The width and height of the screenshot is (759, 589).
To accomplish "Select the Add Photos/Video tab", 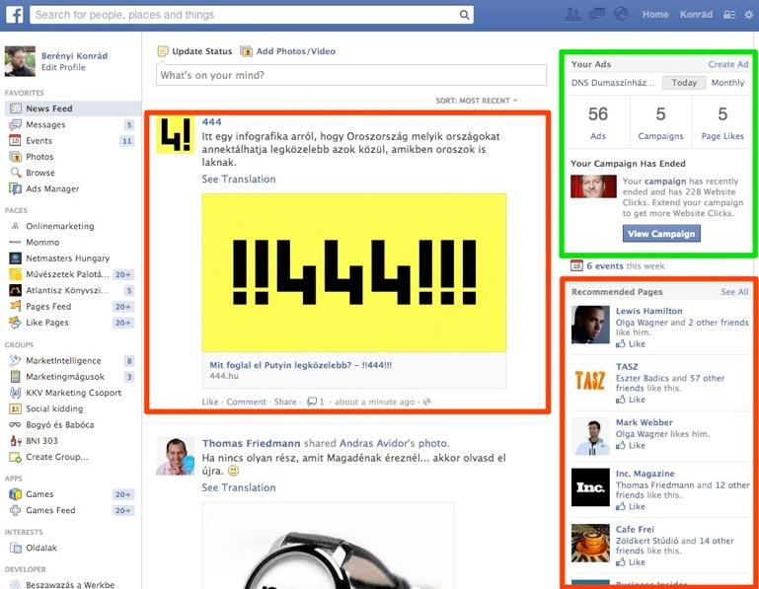I will point(288,51).
